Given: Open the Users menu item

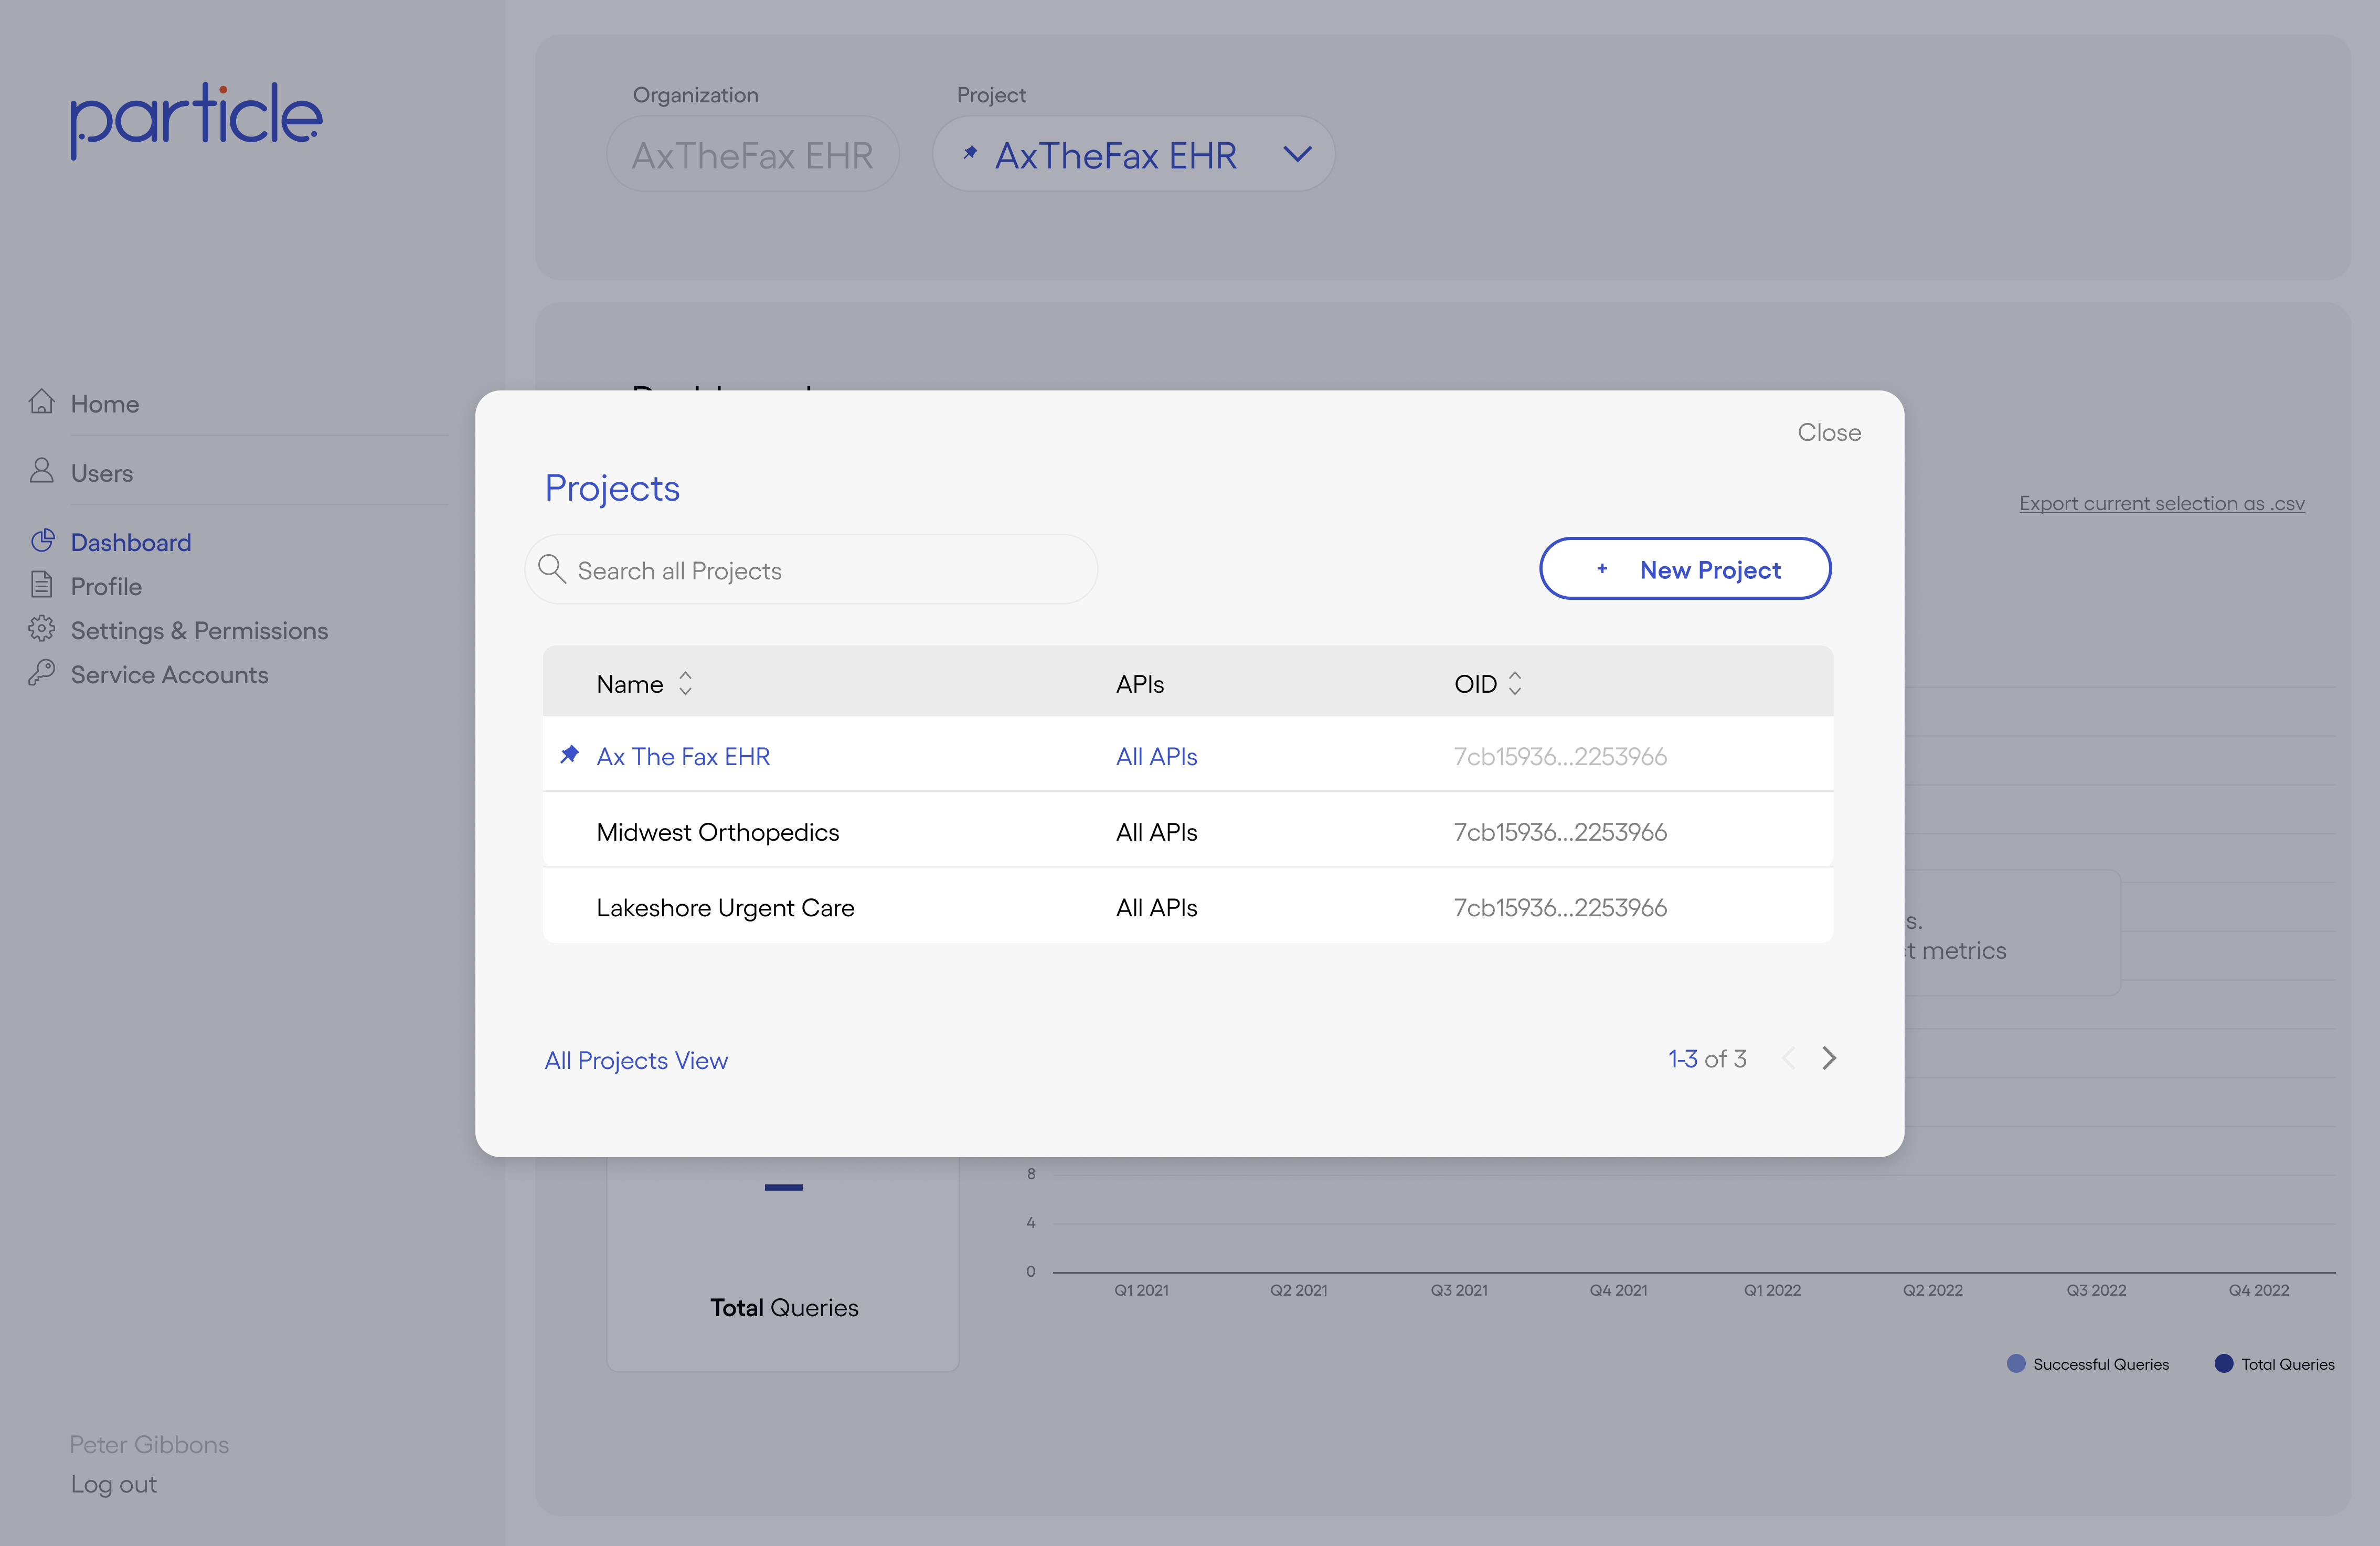Looking at the screenshot, I should pyautogui.click(x=102, y=473).
